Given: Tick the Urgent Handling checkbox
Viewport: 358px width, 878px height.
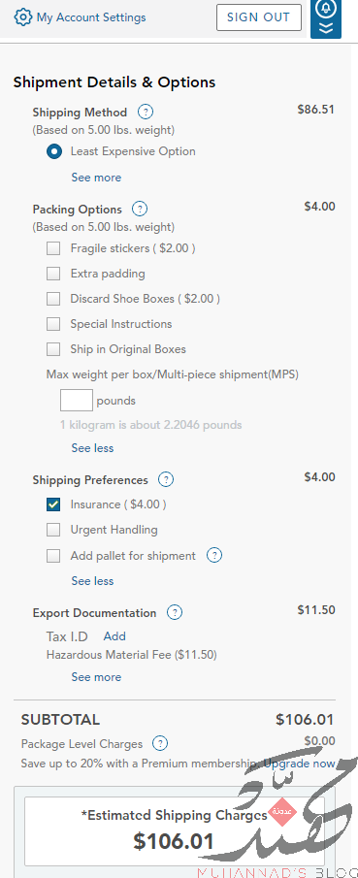Looking at the screenshot, I should click(x=53, y=530).
